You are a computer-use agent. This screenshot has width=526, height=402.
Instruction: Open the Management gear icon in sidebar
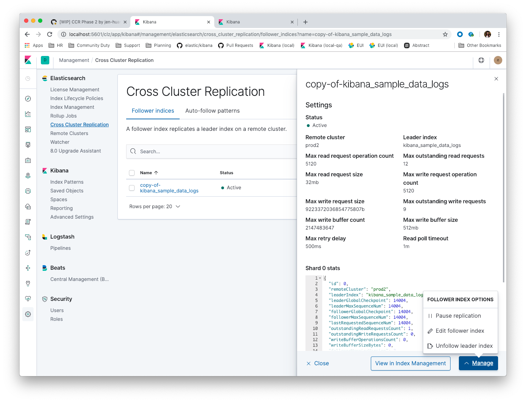click(28, 314)
